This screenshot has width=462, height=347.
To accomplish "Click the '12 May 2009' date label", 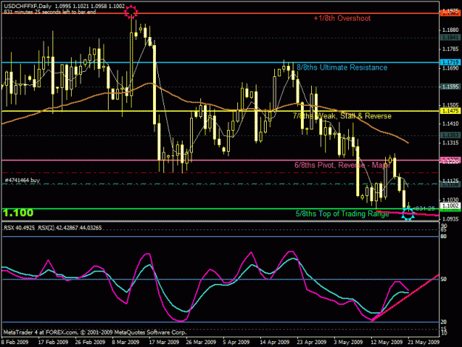I will pos(387,342).
